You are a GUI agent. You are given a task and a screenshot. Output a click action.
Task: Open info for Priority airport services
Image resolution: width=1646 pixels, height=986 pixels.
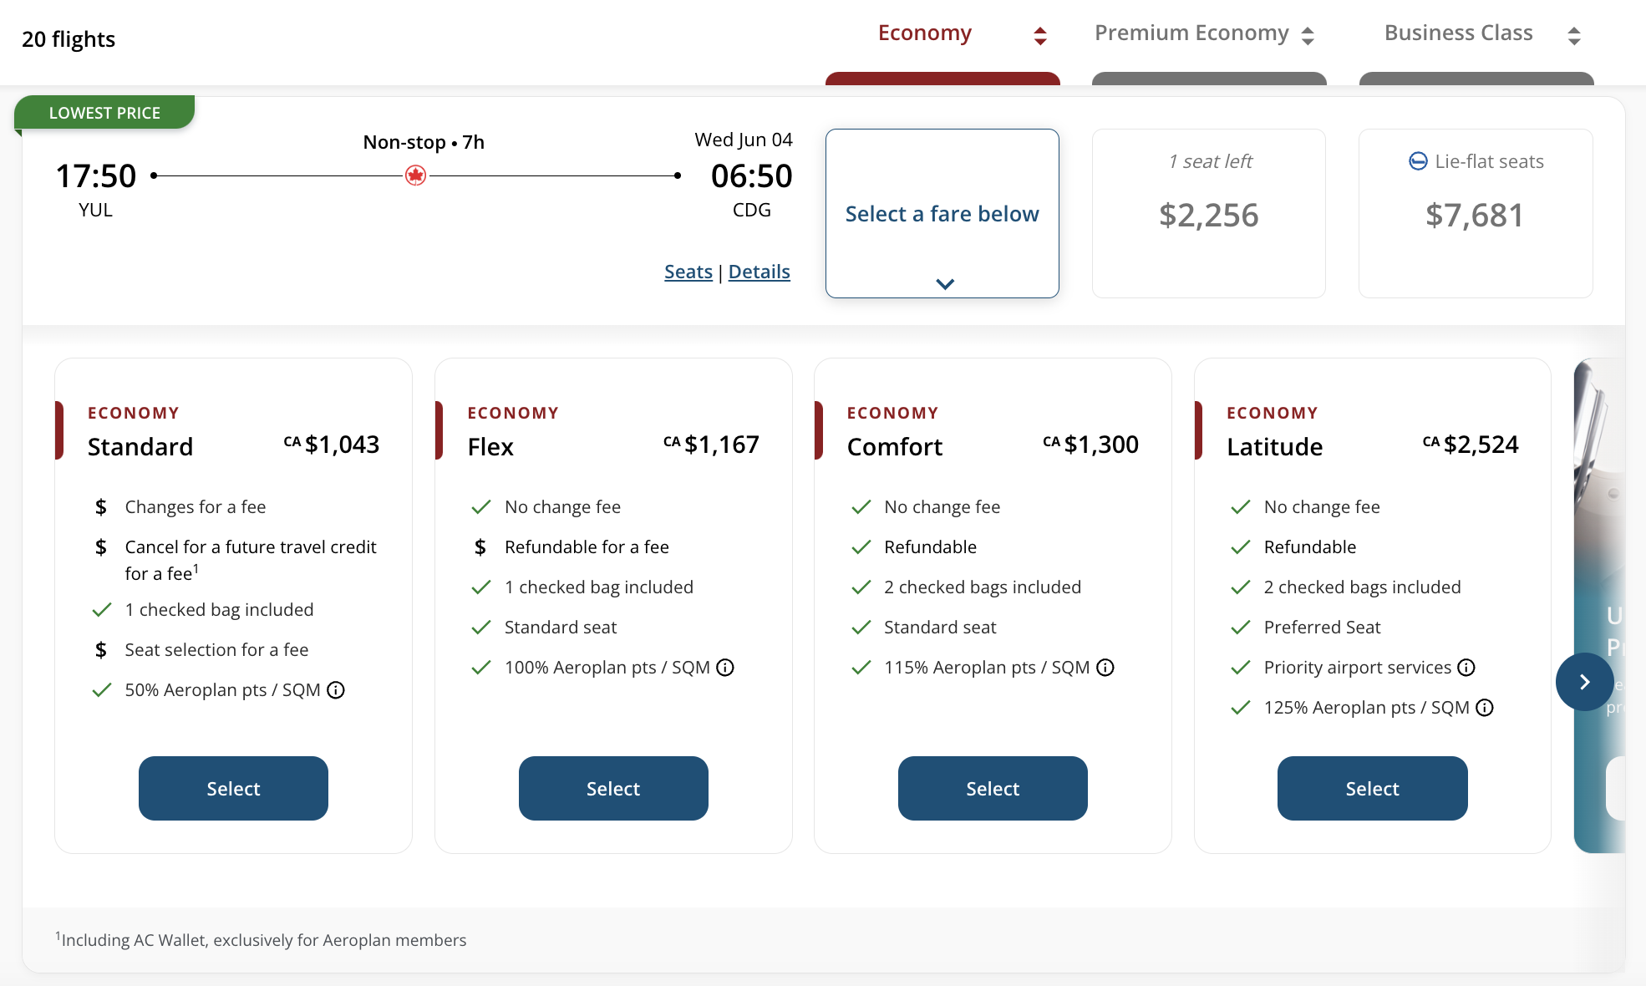[x=1468, y=667]
